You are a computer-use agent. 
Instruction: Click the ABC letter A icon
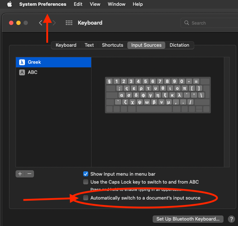[22, 72]
